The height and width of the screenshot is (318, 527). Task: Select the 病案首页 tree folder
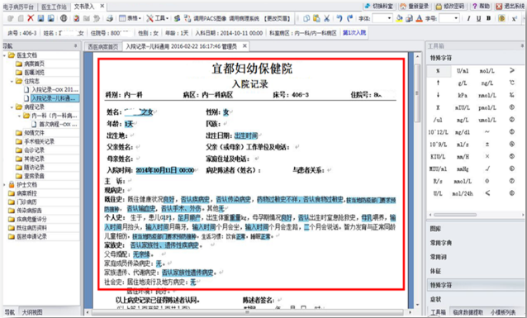[x=34, y=64]
